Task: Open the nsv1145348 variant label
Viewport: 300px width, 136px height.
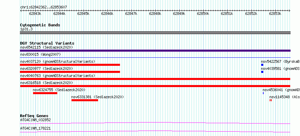Action: pyautogui.click(x=284, y=97)
